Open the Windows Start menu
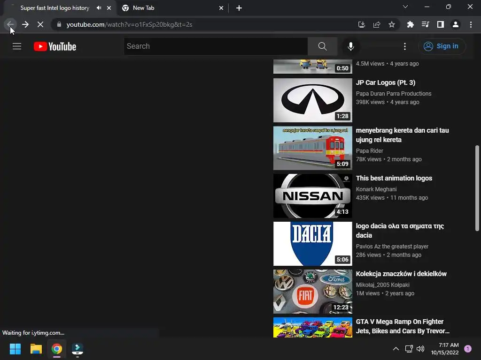The image size is (481, 360). pos(15,349)
